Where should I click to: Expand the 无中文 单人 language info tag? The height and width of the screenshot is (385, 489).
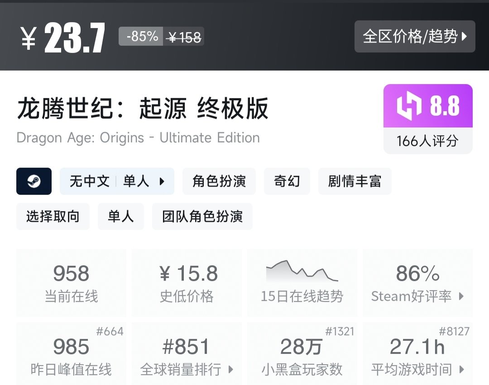(117, 181)
